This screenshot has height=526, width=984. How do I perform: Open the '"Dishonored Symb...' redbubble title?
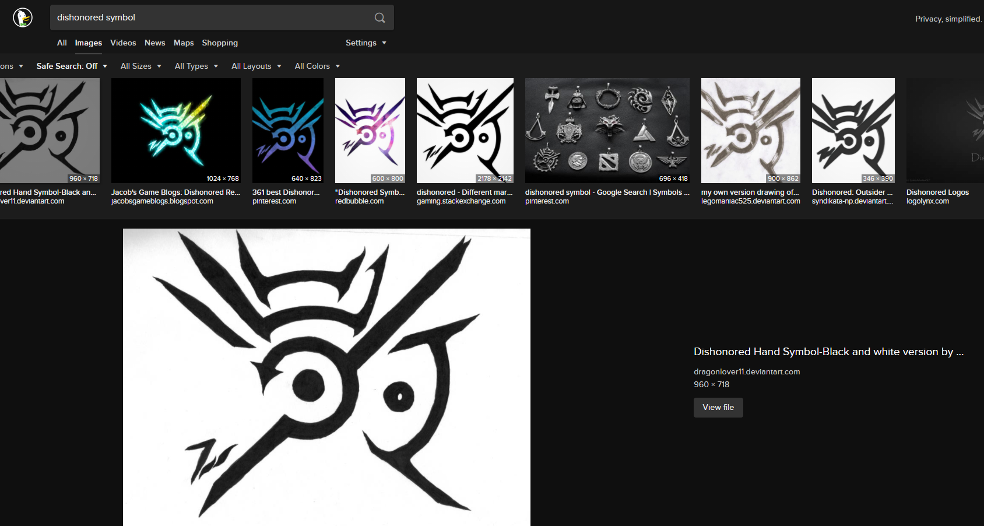click(x=369, y=192)
